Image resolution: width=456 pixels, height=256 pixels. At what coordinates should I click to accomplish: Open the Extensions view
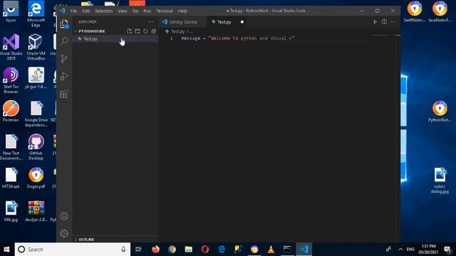pos(64,94)
